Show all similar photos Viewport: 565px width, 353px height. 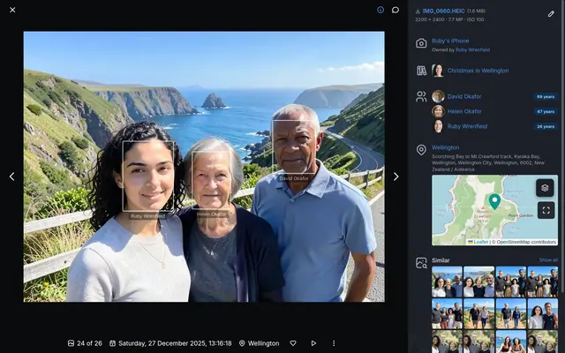[548, 260]
